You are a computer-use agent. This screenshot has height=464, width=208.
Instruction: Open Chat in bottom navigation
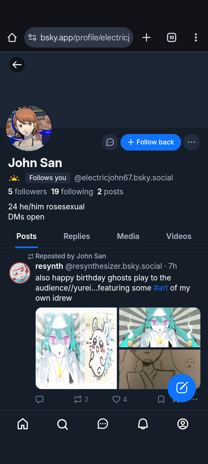click(103, 424)
